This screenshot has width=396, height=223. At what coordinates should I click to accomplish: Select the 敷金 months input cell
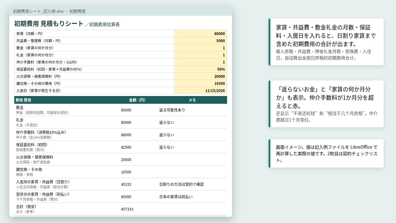tap(201, 48)
